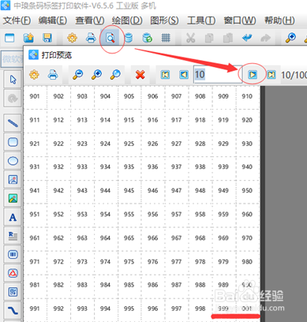Click the undo blue arrow icon
Image resolution: width=307 pixels, height=322 pixels.
(x=247, y=38)
